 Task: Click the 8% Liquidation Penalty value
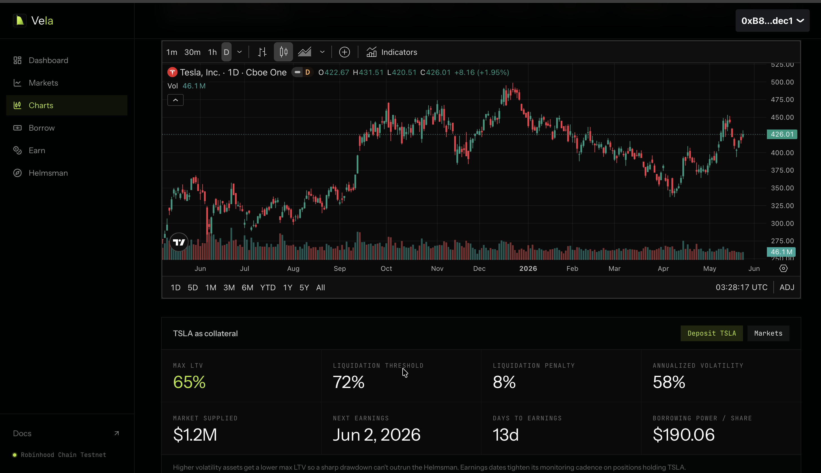pos(504,382)
